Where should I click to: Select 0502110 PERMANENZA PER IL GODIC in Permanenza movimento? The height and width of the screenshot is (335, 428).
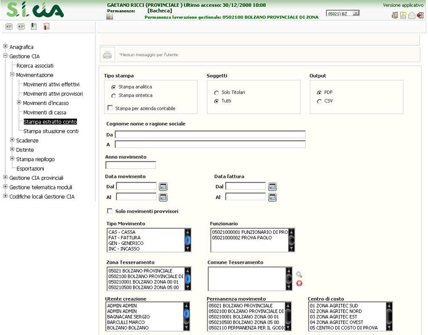coord(247,328)
